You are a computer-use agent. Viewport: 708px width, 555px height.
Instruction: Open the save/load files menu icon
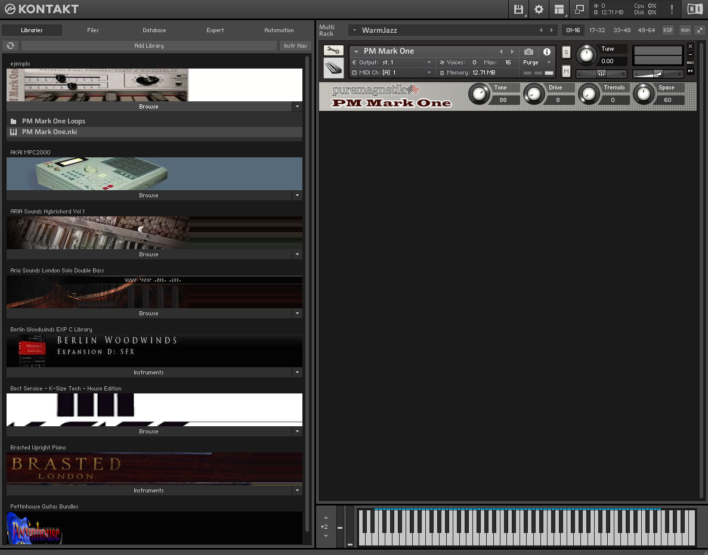click(x=518, y=10)
